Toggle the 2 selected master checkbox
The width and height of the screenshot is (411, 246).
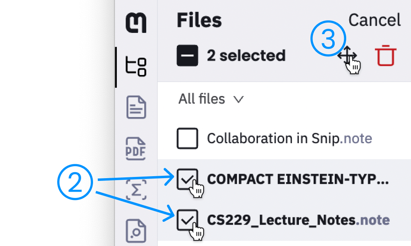(187, 56)
